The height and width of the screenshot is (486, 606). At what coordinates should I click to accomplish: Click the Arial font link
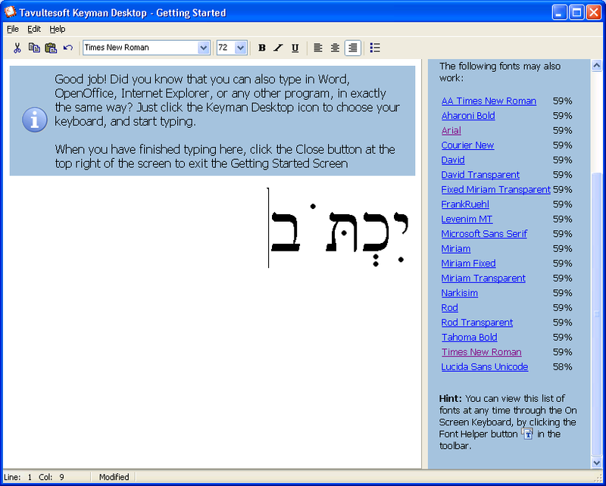point(451,130)
